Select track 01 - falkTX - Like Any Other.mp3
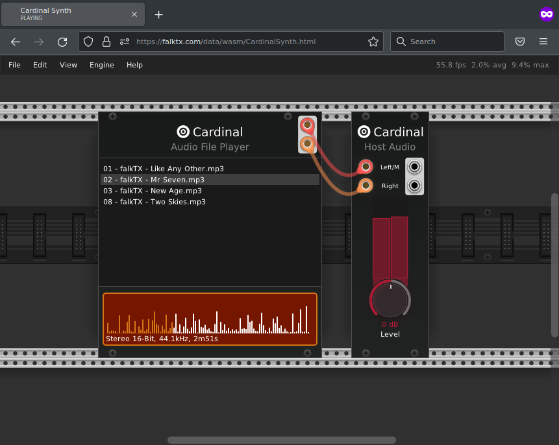This screenshot has width=559, height=445. pyautogui.click(x=210, y=169)
